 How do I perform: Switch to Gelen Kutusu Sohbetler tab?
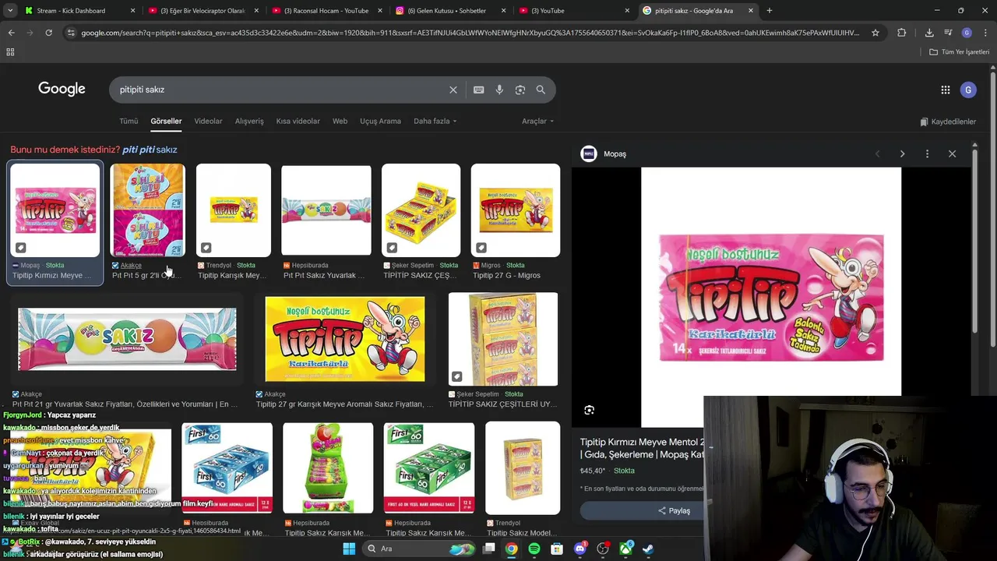pyautogui.click(x=449, y=11)
